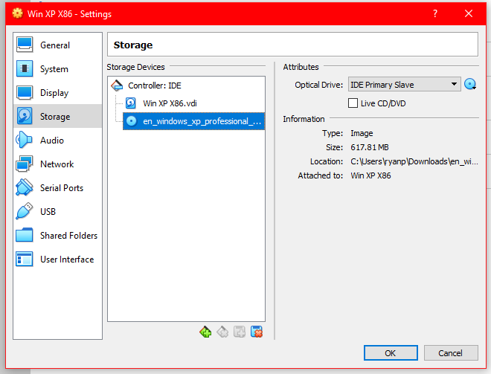Cancel the settings dialog
491x374 pixels.
coord(451,353)
